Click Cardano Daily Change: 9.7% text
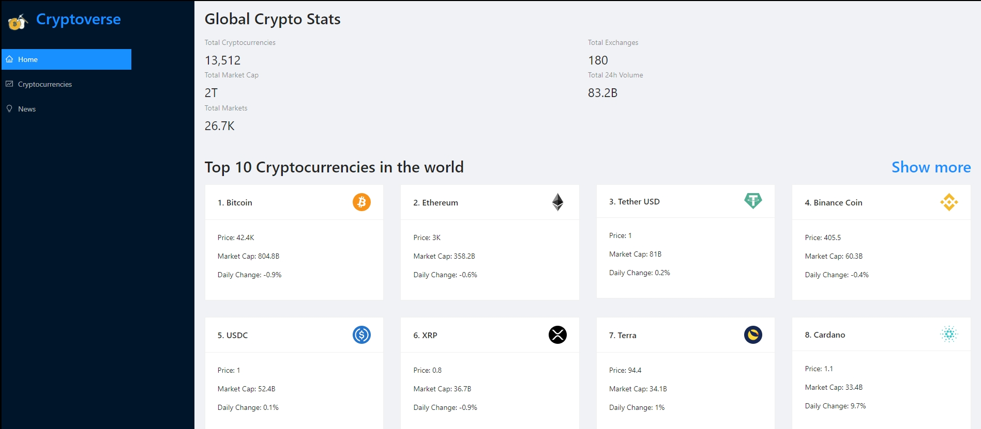The height and width of the screenshot is (429, 981). (835, 406)
